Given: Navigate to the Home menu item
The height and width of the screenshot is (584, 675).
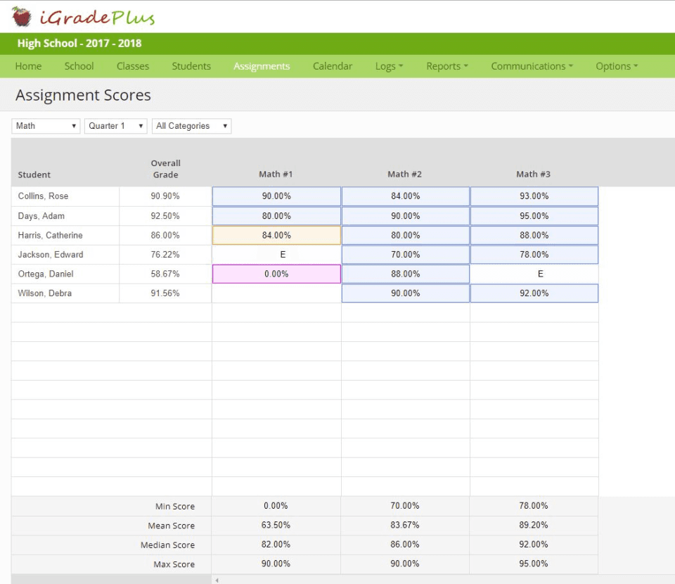Looking at the screenshot, I should (28, 65).
